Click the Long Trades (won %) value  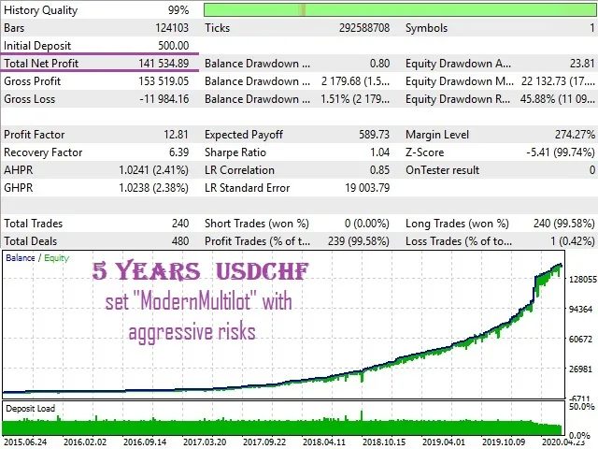564,224
